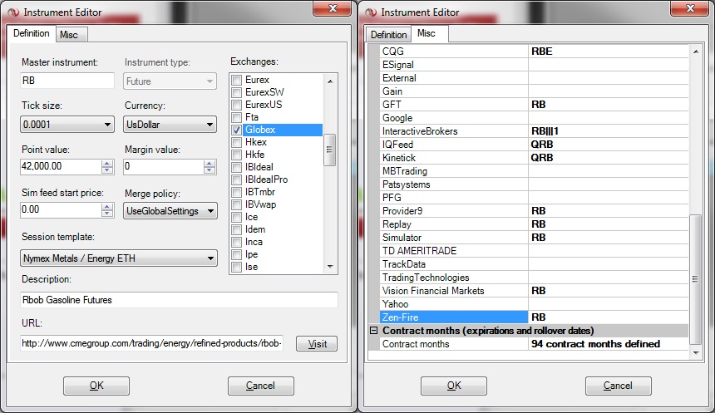
Task: Click the Visit button next to URL
Action: [x=317, y=344]
